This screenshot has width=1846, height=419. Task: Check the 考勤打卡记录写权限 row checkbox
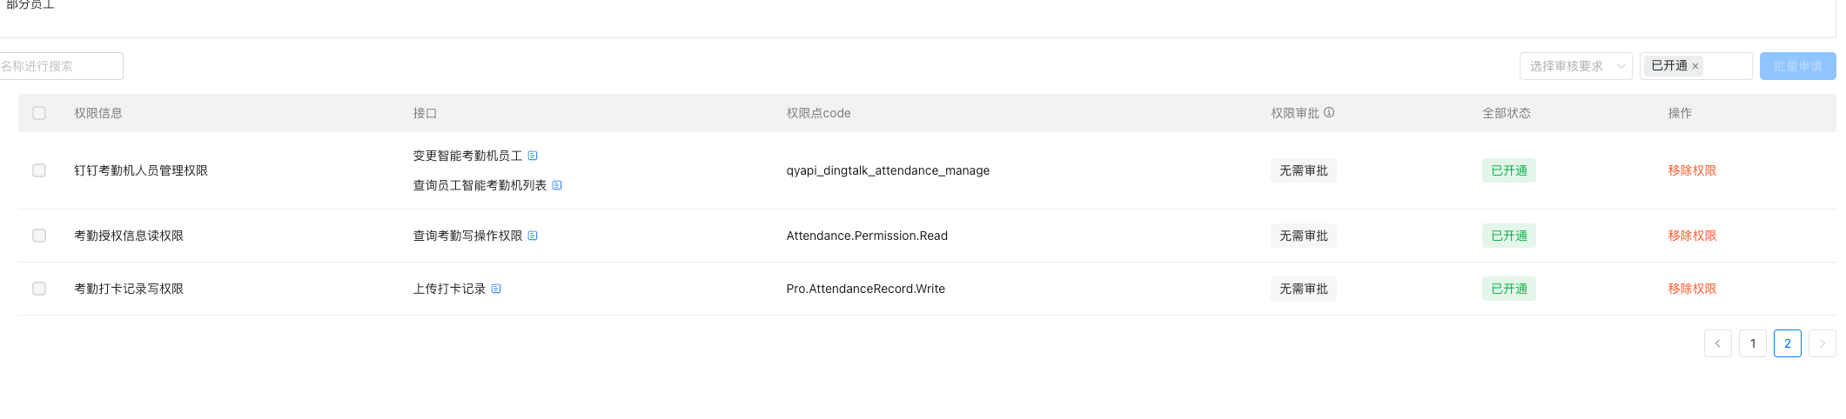(x=39, y=289)
